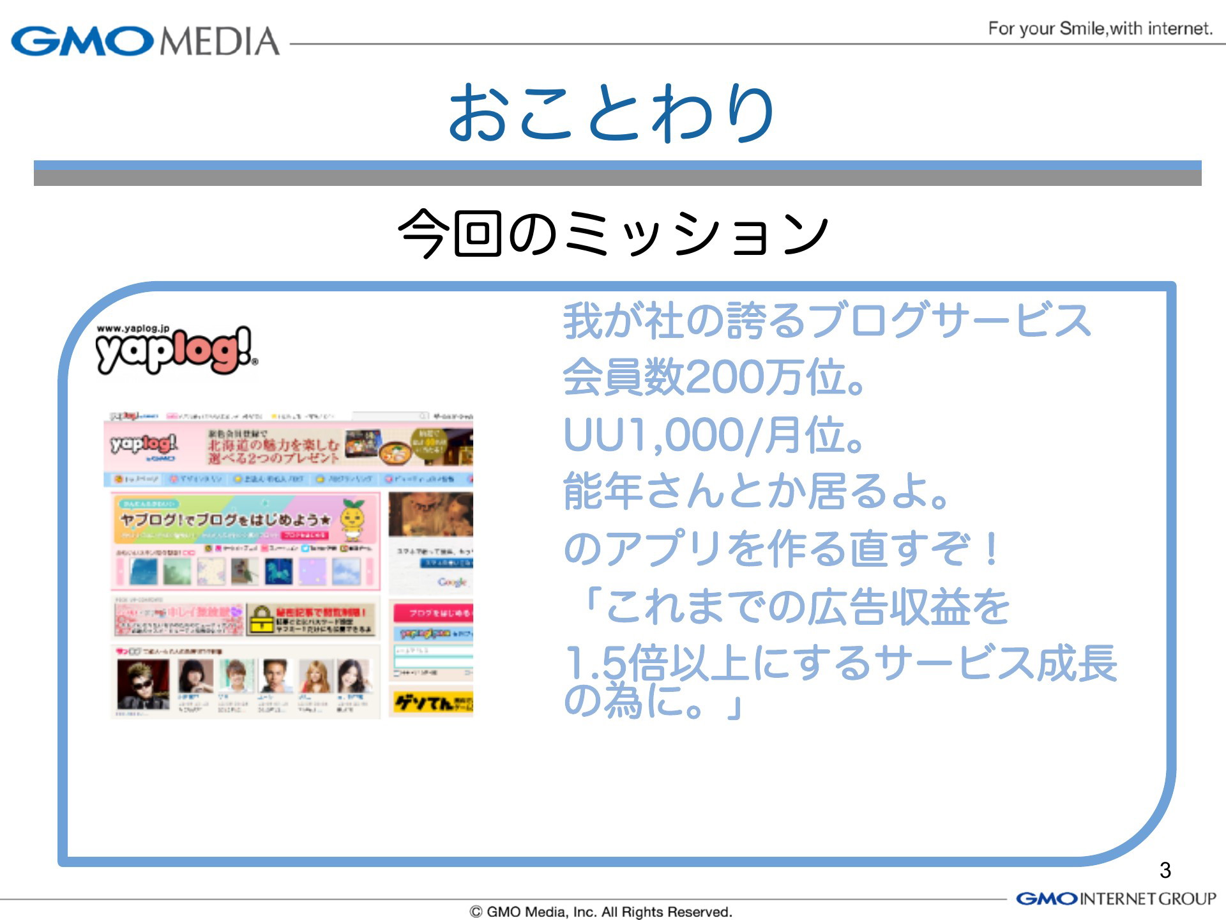The height and width of the screenshot is (920, 1226).
Task: Click the GMO MEDIA logo
Action: (146, 41)
